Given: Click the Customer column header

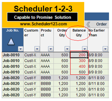Looking at the screenshot, I should 32,40.
